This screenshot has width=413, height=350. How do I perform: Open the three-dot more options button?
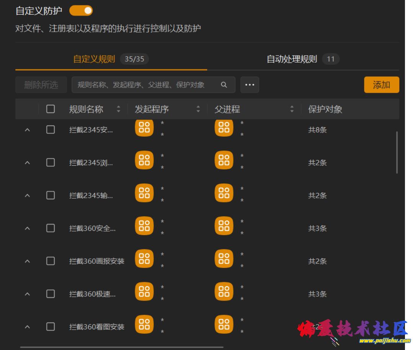pyautogui.click(x=250, y=85)
